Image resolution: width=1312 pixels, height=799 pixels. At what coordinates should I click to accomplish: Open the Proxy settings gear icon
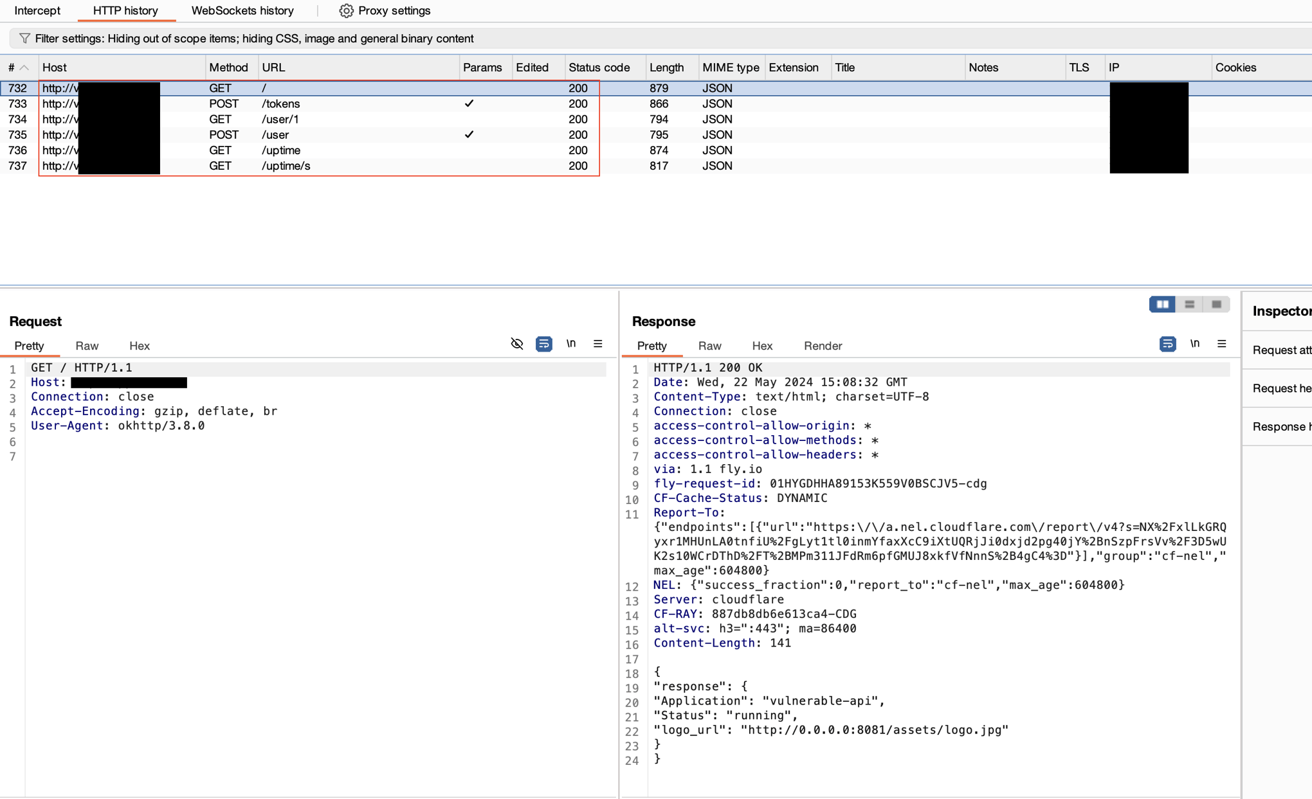(x=345, y=11)
